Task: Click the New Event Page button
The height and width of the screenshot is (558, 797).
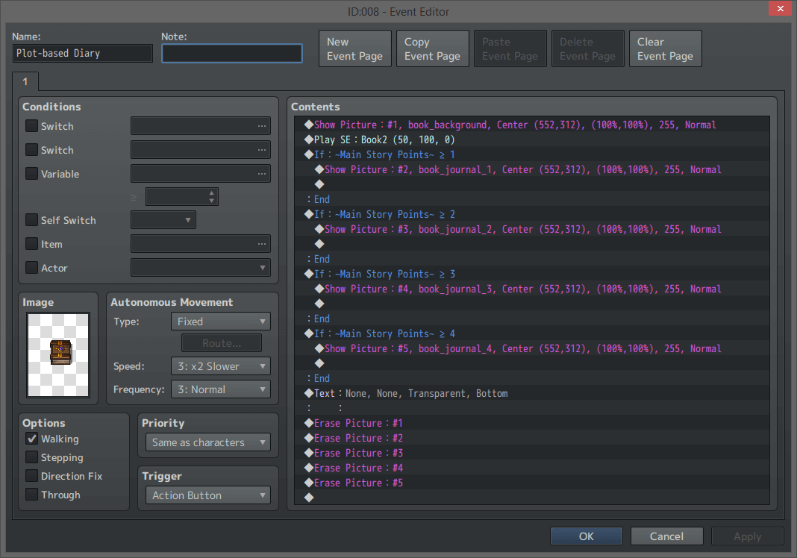Action: click(x=354, y=48)
